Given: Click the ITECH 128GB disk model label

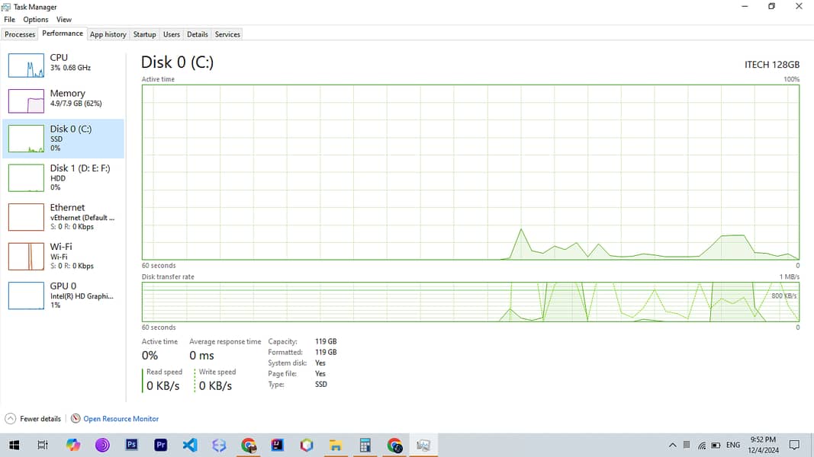Looking at the screenshot, I should (x=772, y=65).
